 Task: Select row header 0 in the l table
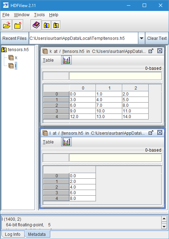(x=56, y=176)
